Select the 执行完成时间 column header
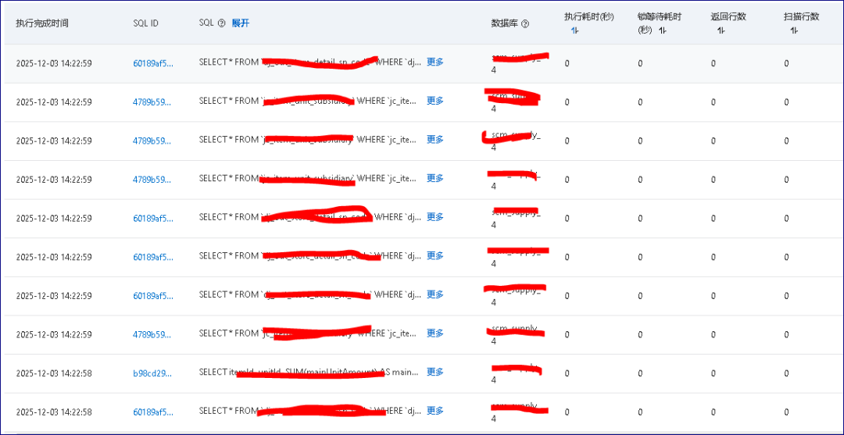844x435 pixels. click(x=42, y=23)
